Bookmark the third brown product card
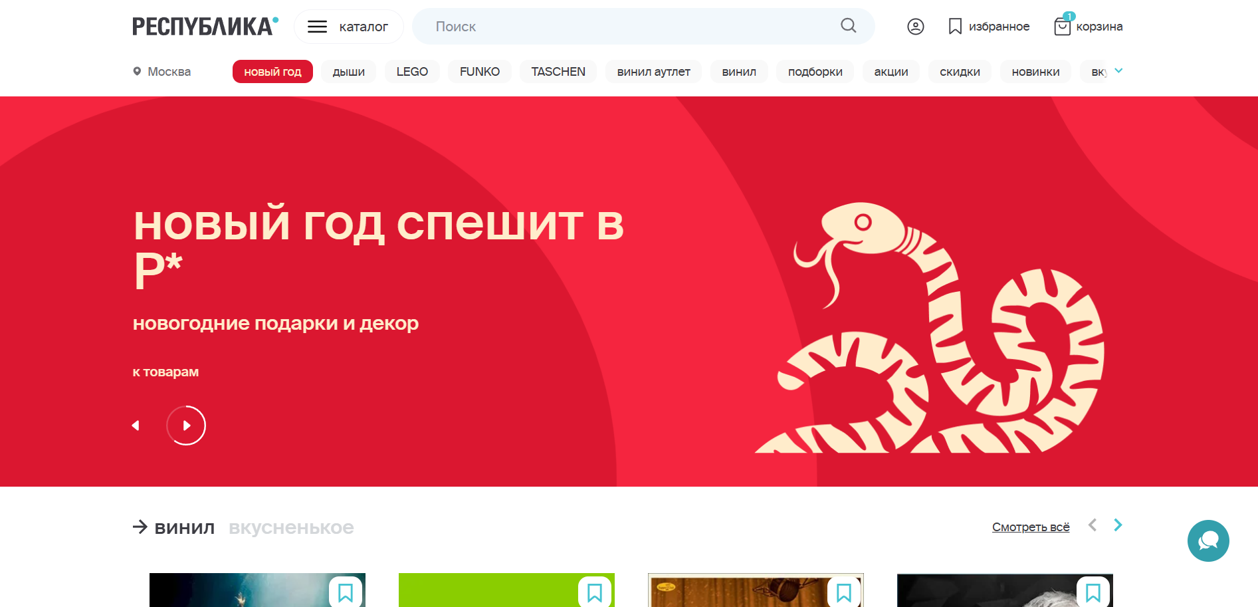The width and height of the screenshot is (1258, 607). (844, 592)
